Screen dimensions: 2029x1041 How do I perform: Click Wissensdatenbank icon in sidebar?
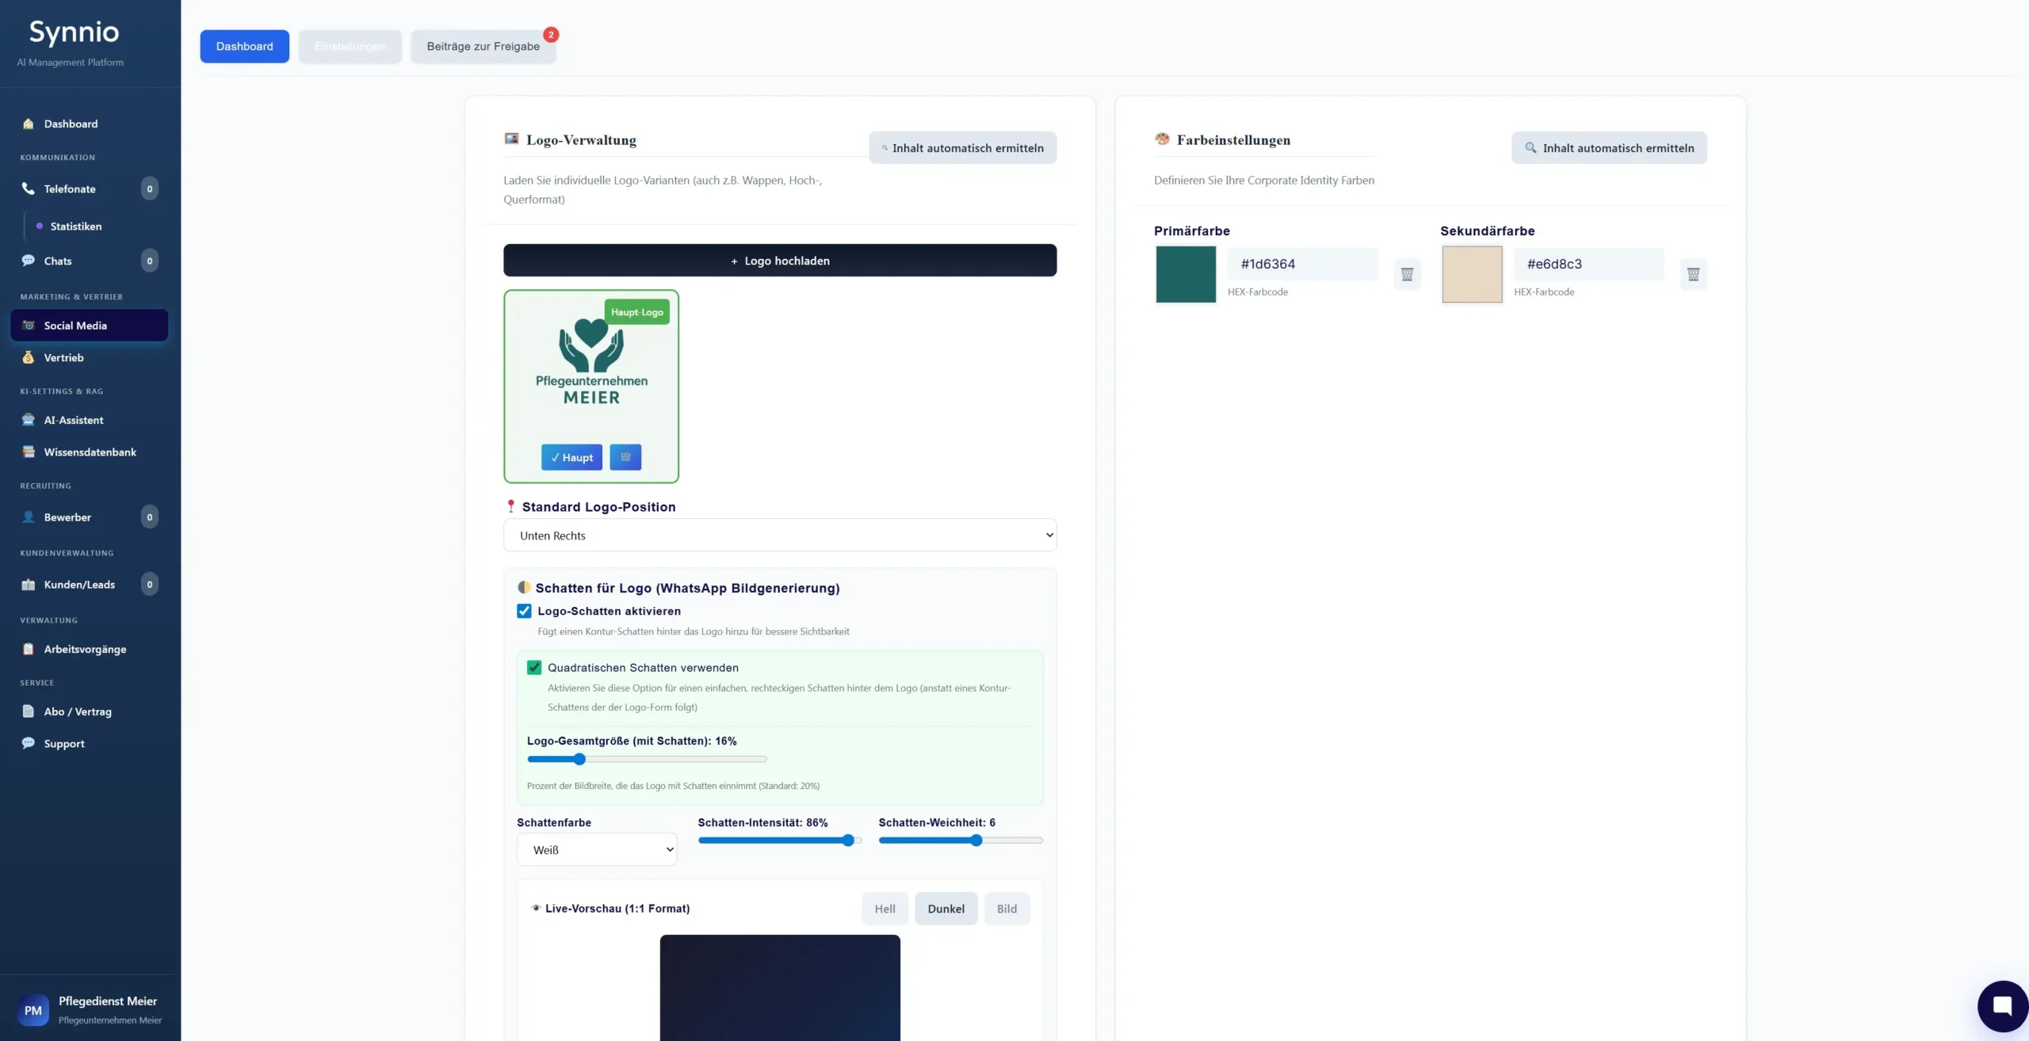click(29, 452)
